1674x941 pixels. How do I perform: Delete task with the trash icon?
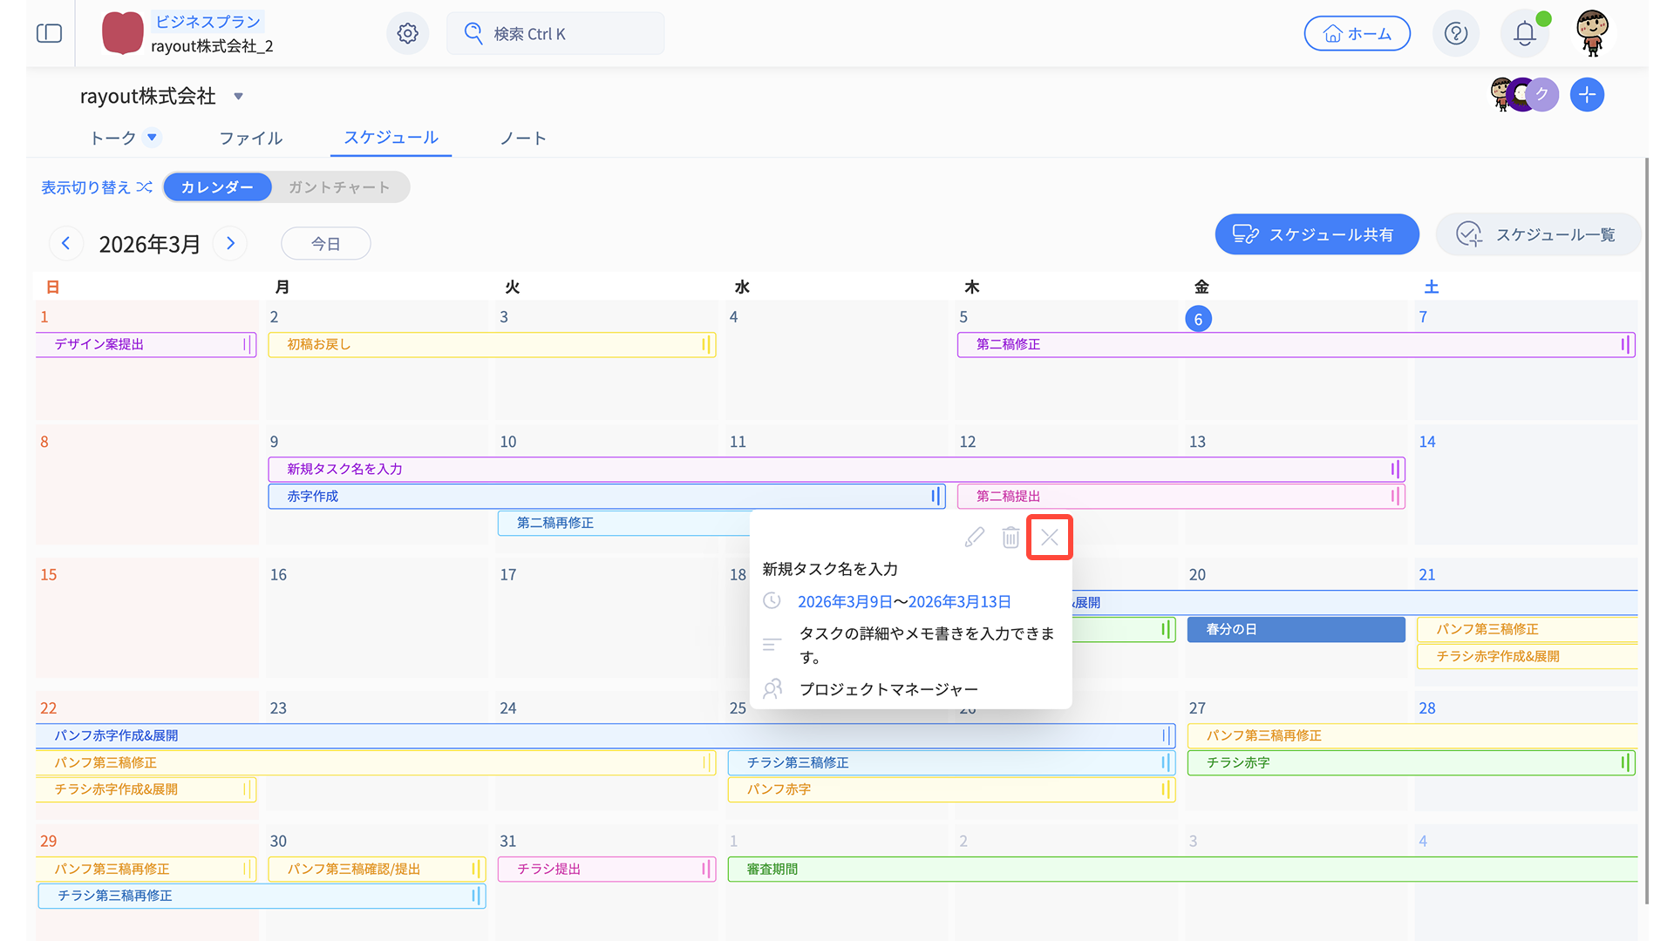tap(1011, 538)
